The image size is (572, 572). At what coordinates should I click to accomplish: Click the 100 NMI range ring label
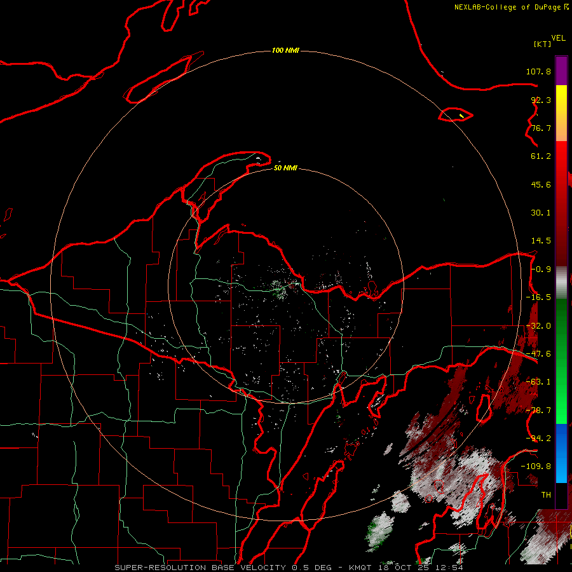point(285,50)
